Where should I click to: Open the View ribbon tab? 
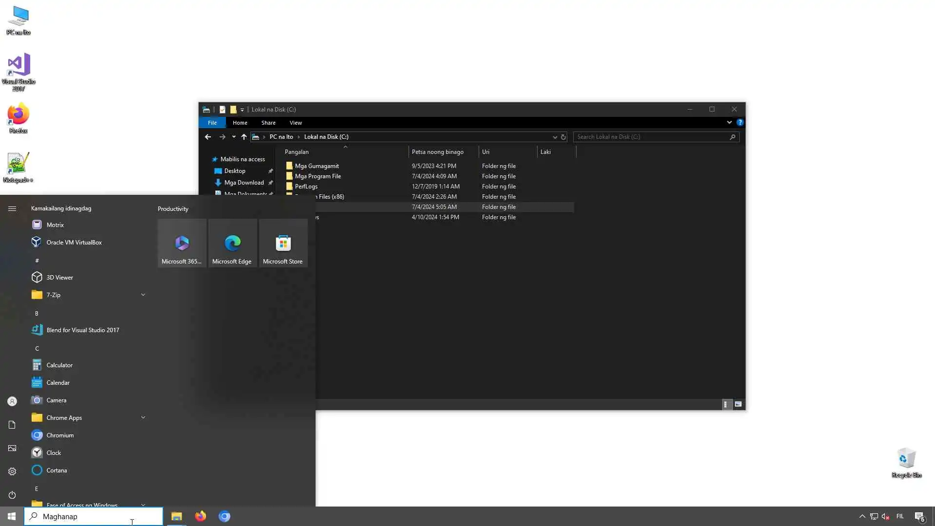coord(296,123)
